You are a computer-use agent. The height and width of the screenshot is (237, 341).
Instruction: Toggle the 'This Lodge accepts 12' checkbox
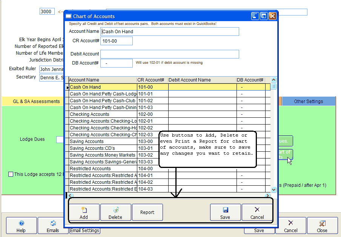11,174
